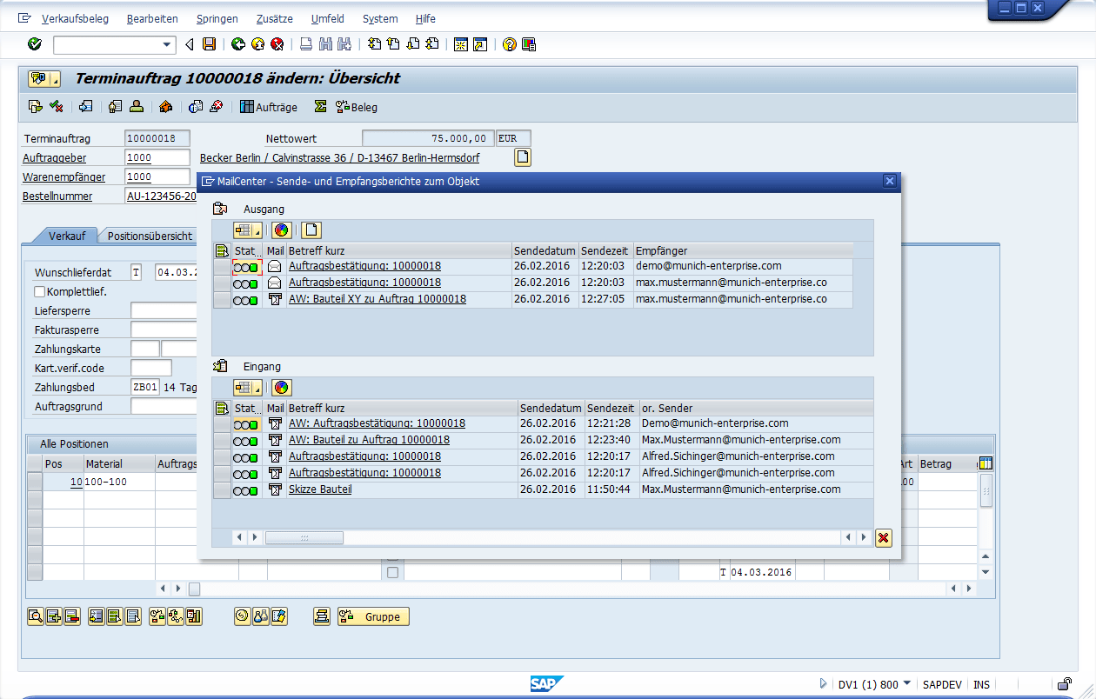Viewport: 1096px width, 699px height.
Task: Click the Find binoculars icon
Action: click(325, 44)
